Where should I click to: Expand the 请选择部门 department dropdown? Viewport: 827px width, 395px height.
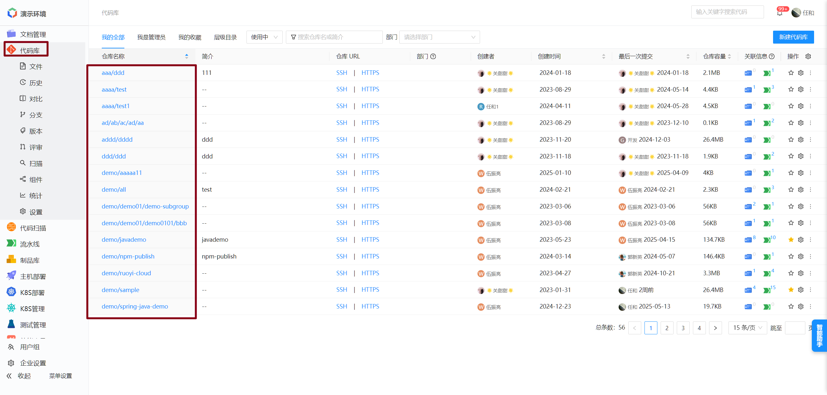[439, 37]
